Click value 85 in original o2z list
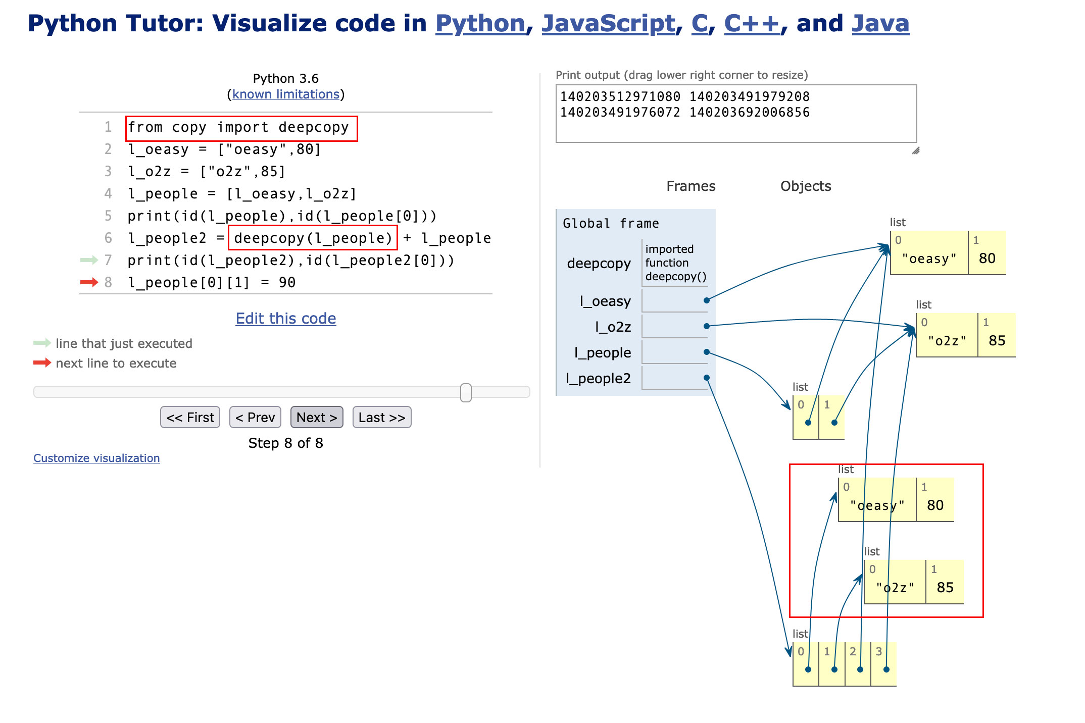This screenshot has height=723, width=1085. click(x=997, y=341)
